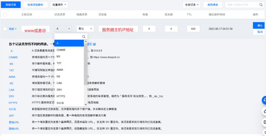
Task: Tick the select-all checkbox in table header
Action: [5, 15]
